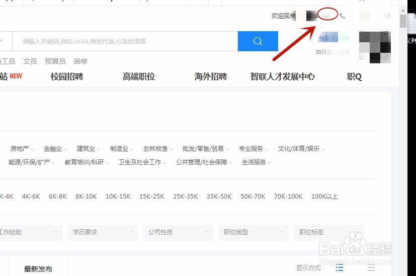
Task: Open the 工作经验 dropdown
Action: coord(31,232)
